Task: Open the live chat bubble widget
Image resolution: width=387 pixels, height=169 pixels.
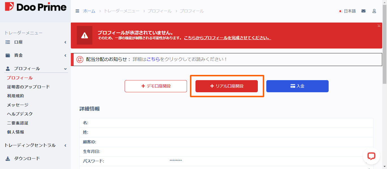Action: coord(371,156)
